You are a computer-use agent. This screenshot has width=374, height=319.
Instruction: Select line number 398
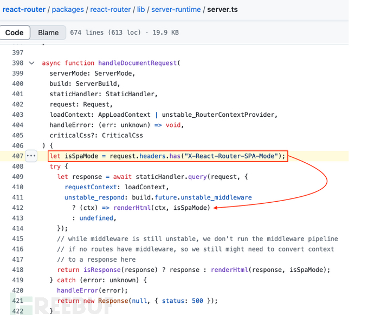point(17,63)
